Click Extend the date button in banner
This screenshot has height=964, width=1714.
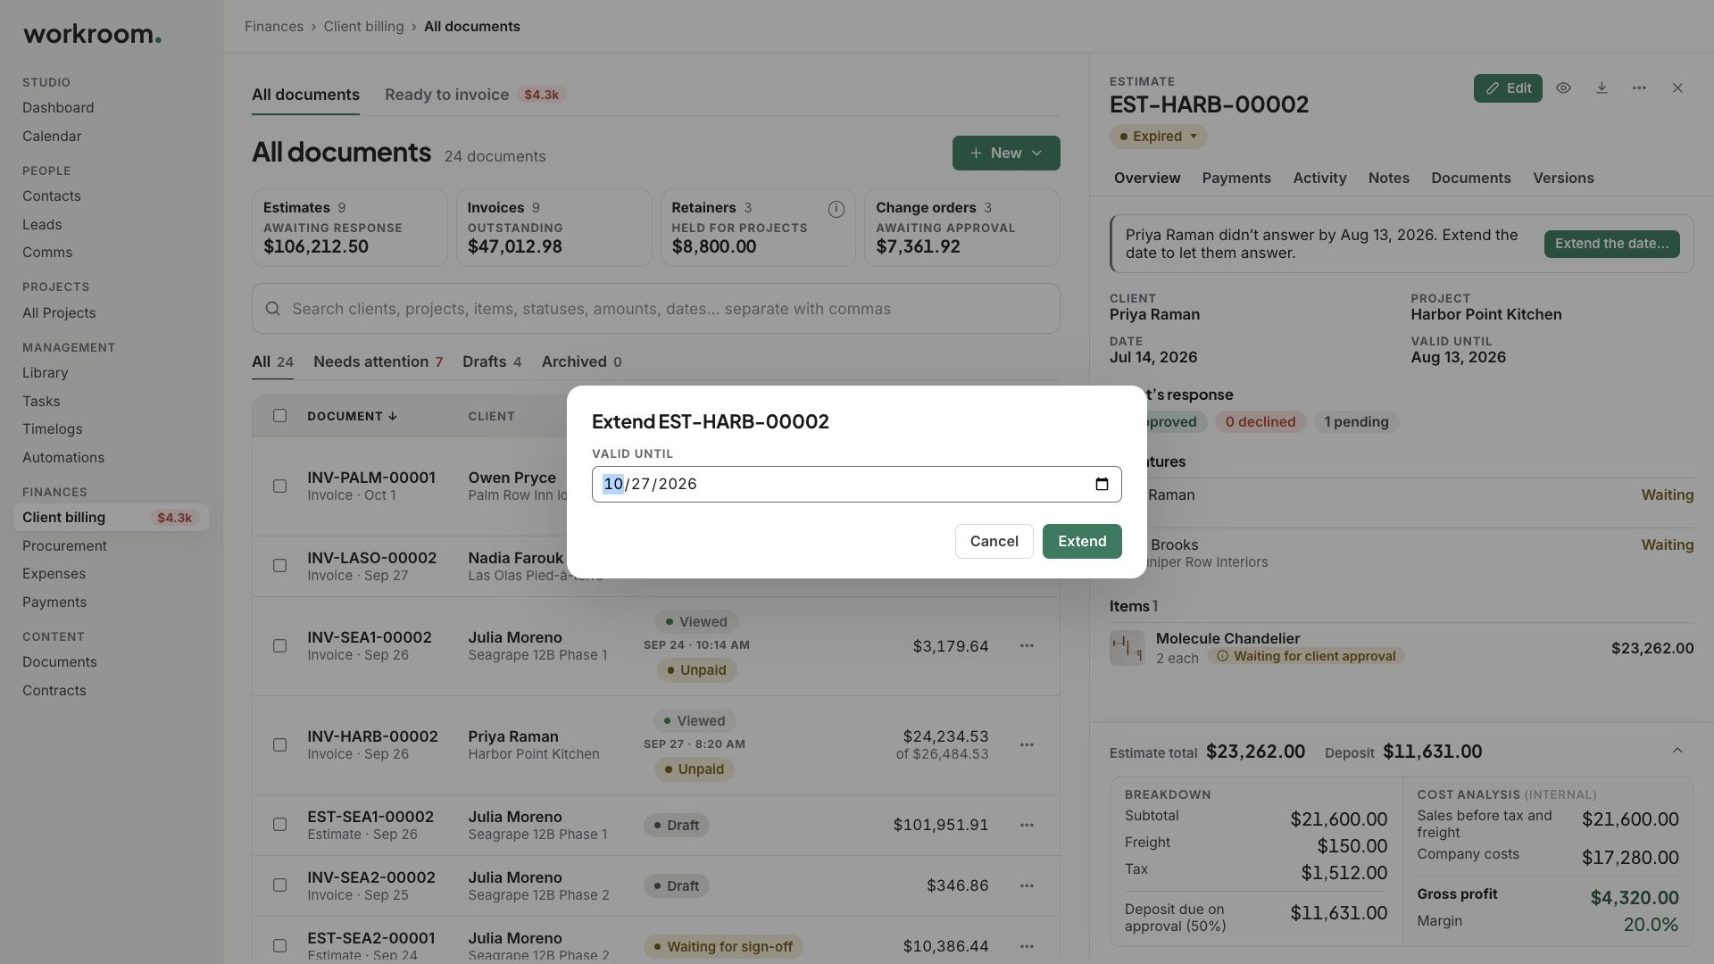[x=1611, y=244]
